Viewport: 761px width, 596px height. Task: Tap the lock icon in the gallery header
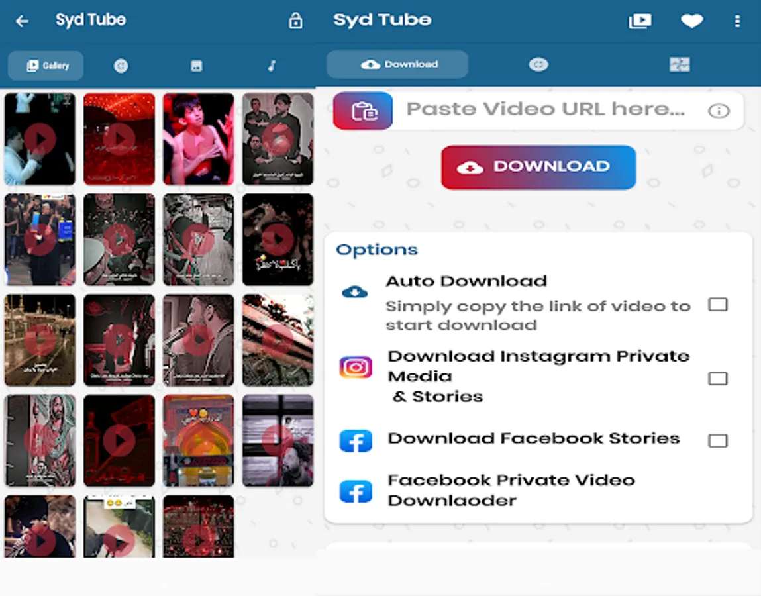tap(295, 21)
